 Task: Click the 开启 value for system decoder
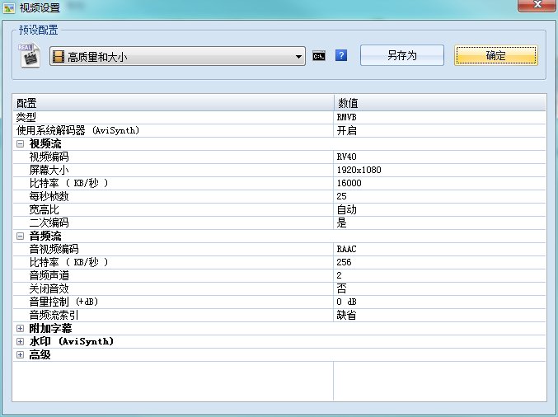pos(347,130)
